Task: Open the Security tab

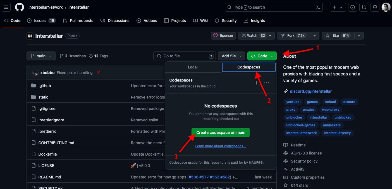Action: (x=226, y=21)
